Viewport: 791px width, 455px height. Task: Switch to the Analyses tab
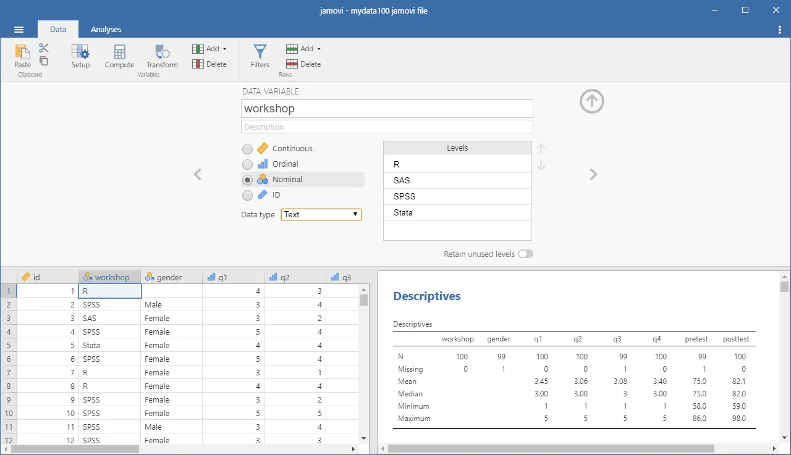click(106, 28)
